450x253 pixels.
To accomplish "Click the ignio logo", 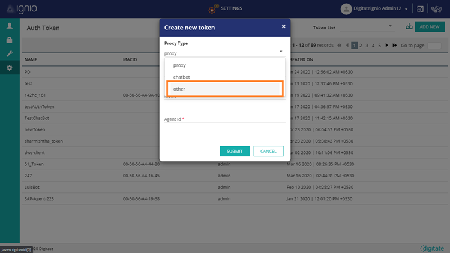I will (22, 9).
